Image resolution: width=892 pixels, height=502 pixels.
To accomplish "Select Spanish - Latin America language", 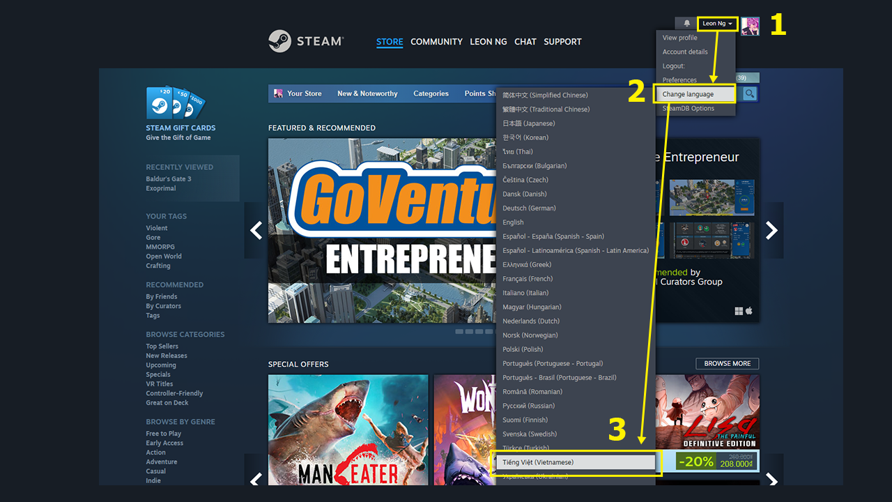I will point(576,250).
